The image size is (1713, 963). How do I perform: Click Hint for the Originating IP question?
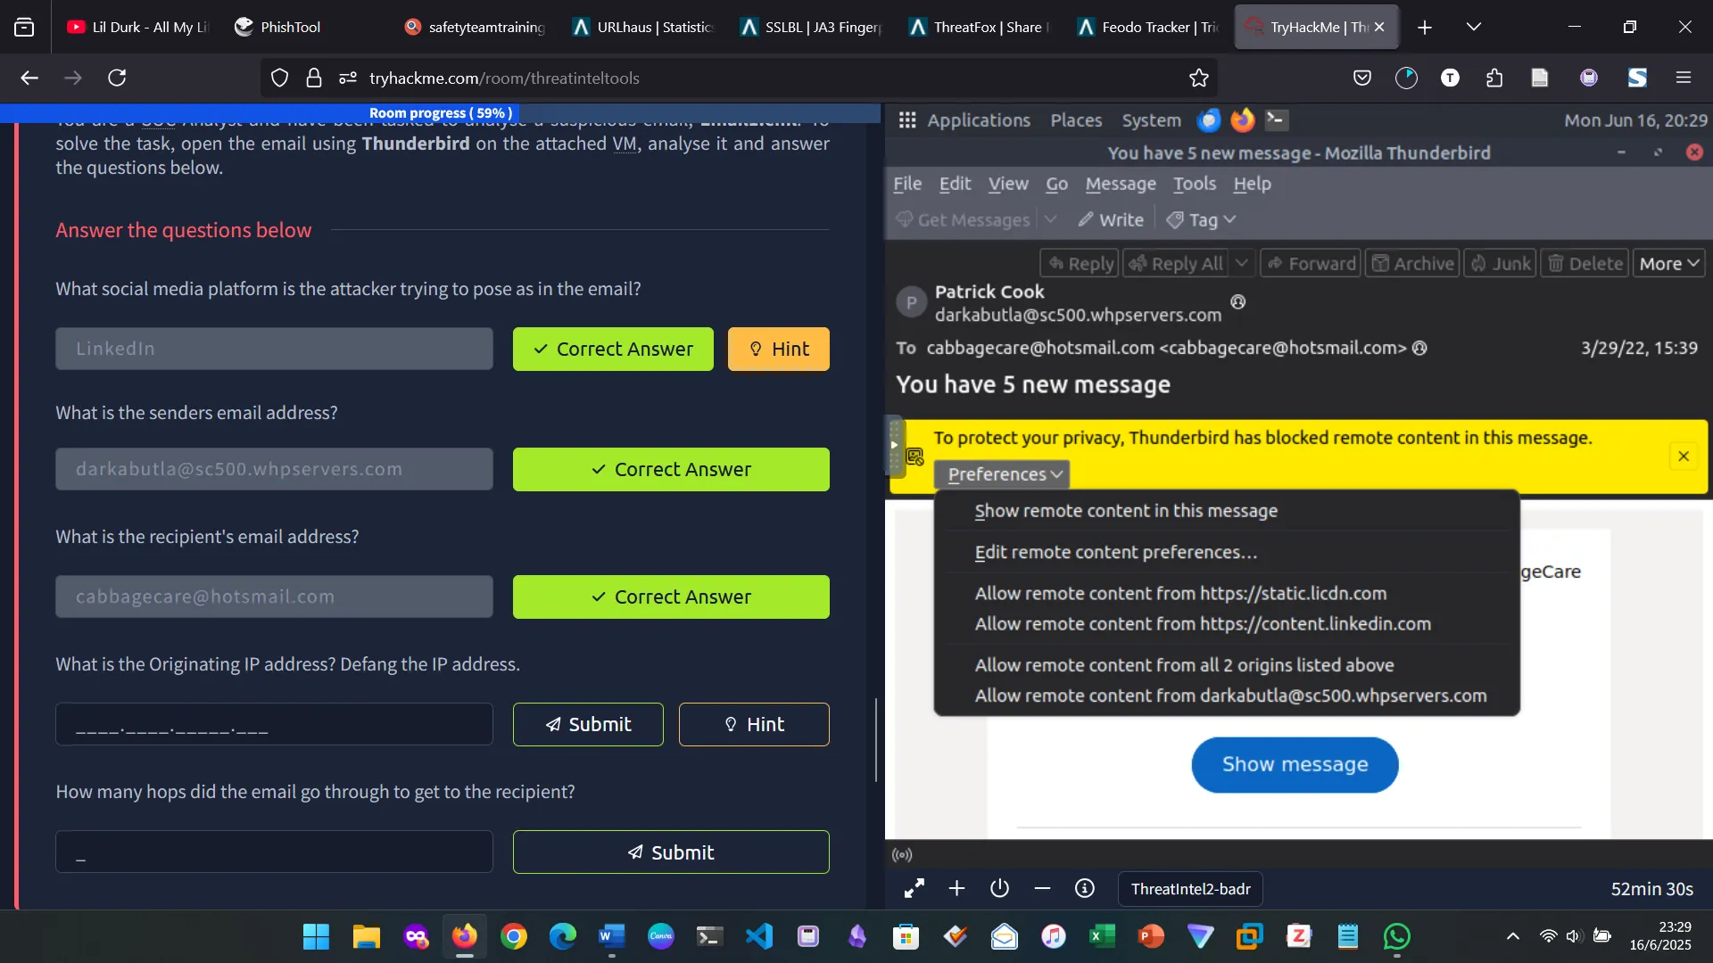pos(754,724)
